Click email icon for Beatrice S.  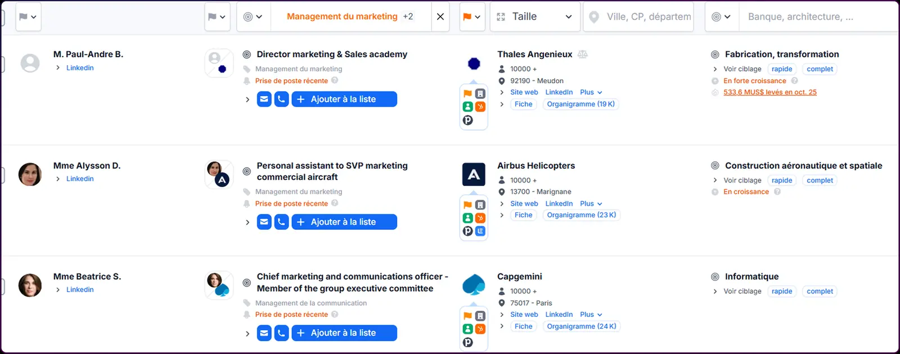(264, 333)
